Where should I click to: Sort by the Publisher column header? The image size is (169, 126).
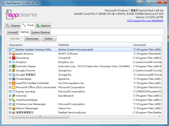[94, 45]
